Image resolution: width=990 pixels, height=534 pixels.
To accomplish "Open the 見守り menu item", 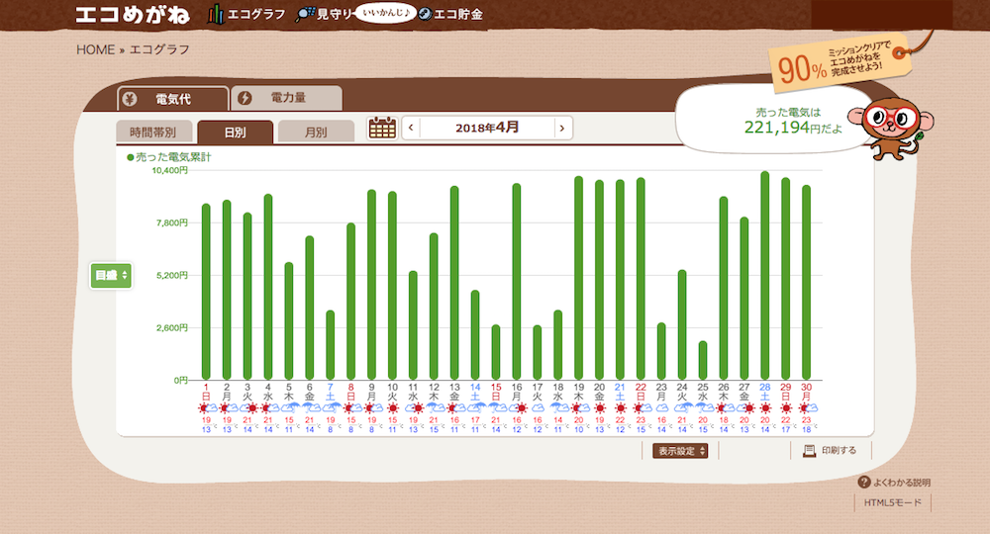I will pyautogui.click(x=325, y=14).
